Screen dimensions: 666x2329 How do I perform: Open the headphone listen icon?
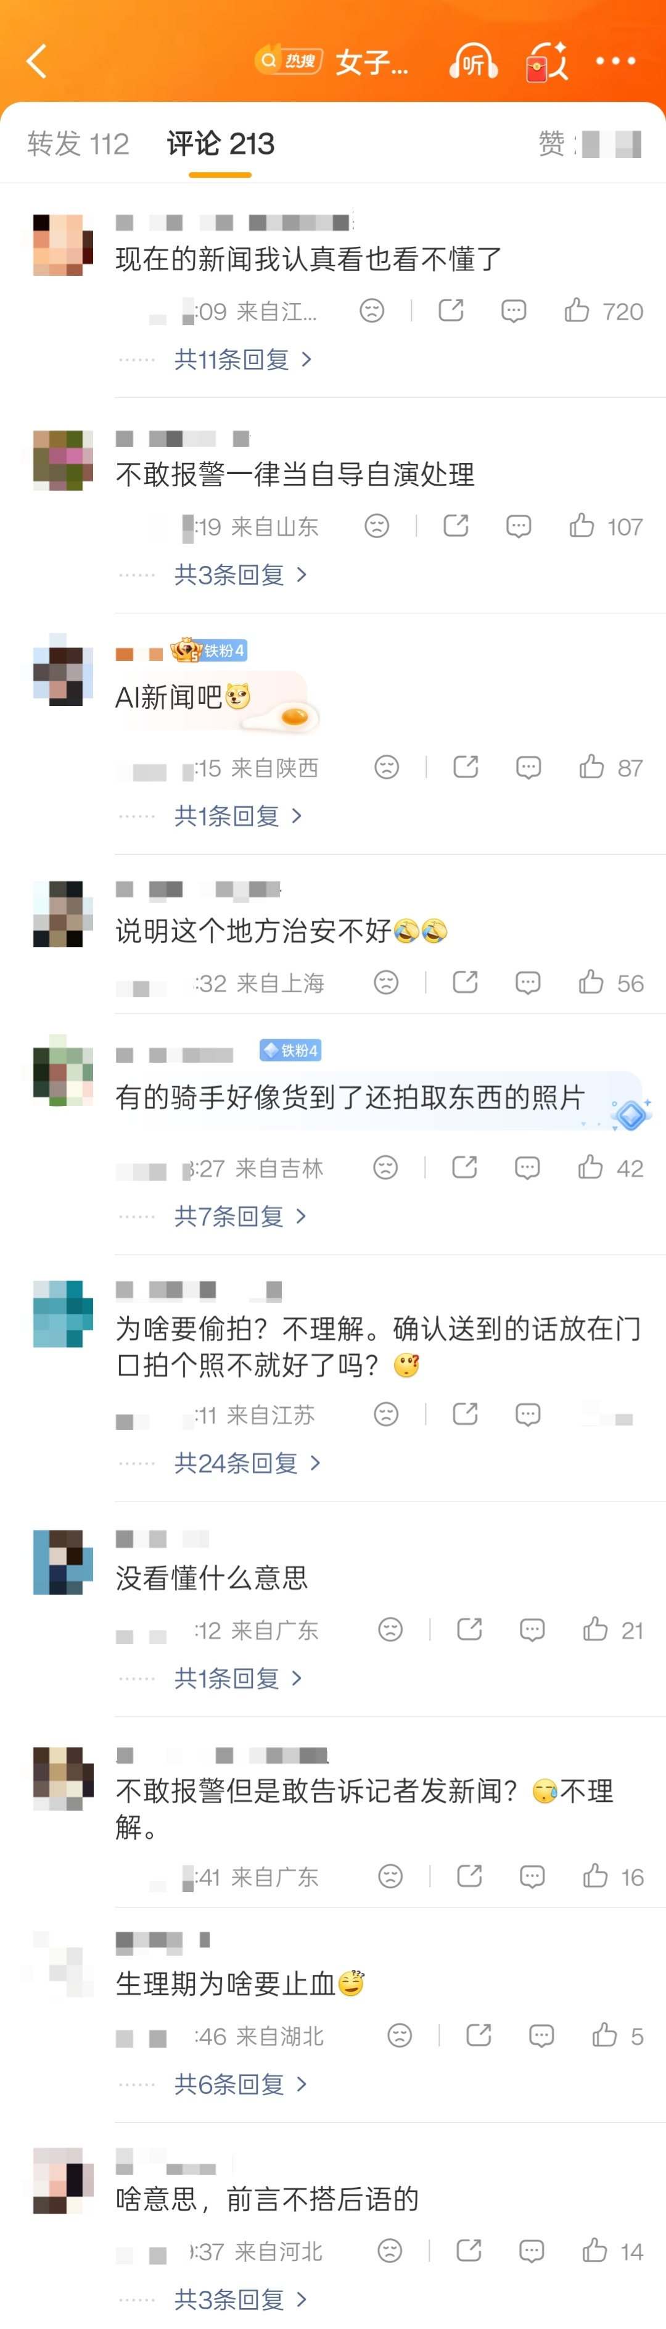tap(472, 62)
